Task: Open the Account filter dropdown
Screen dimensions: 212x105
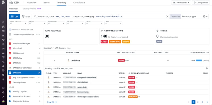Action: click(x=75, y=23)
